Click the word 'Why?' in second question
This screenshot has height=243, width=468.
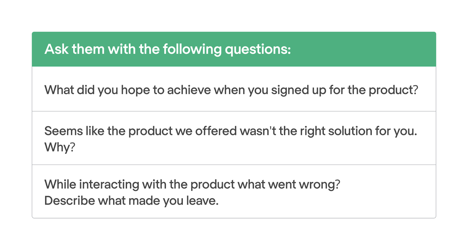[60, 147]
